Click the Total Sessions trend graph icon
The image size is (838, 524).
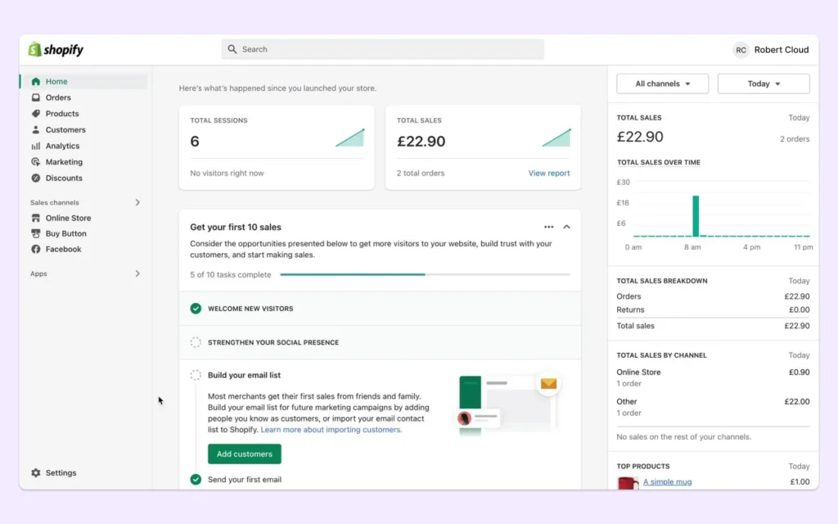pos(350,138)
